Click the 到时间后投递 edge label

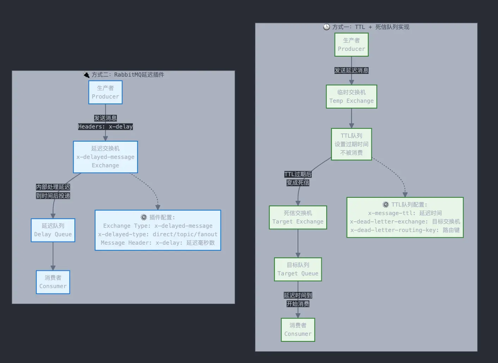click(x=53, y=196)
